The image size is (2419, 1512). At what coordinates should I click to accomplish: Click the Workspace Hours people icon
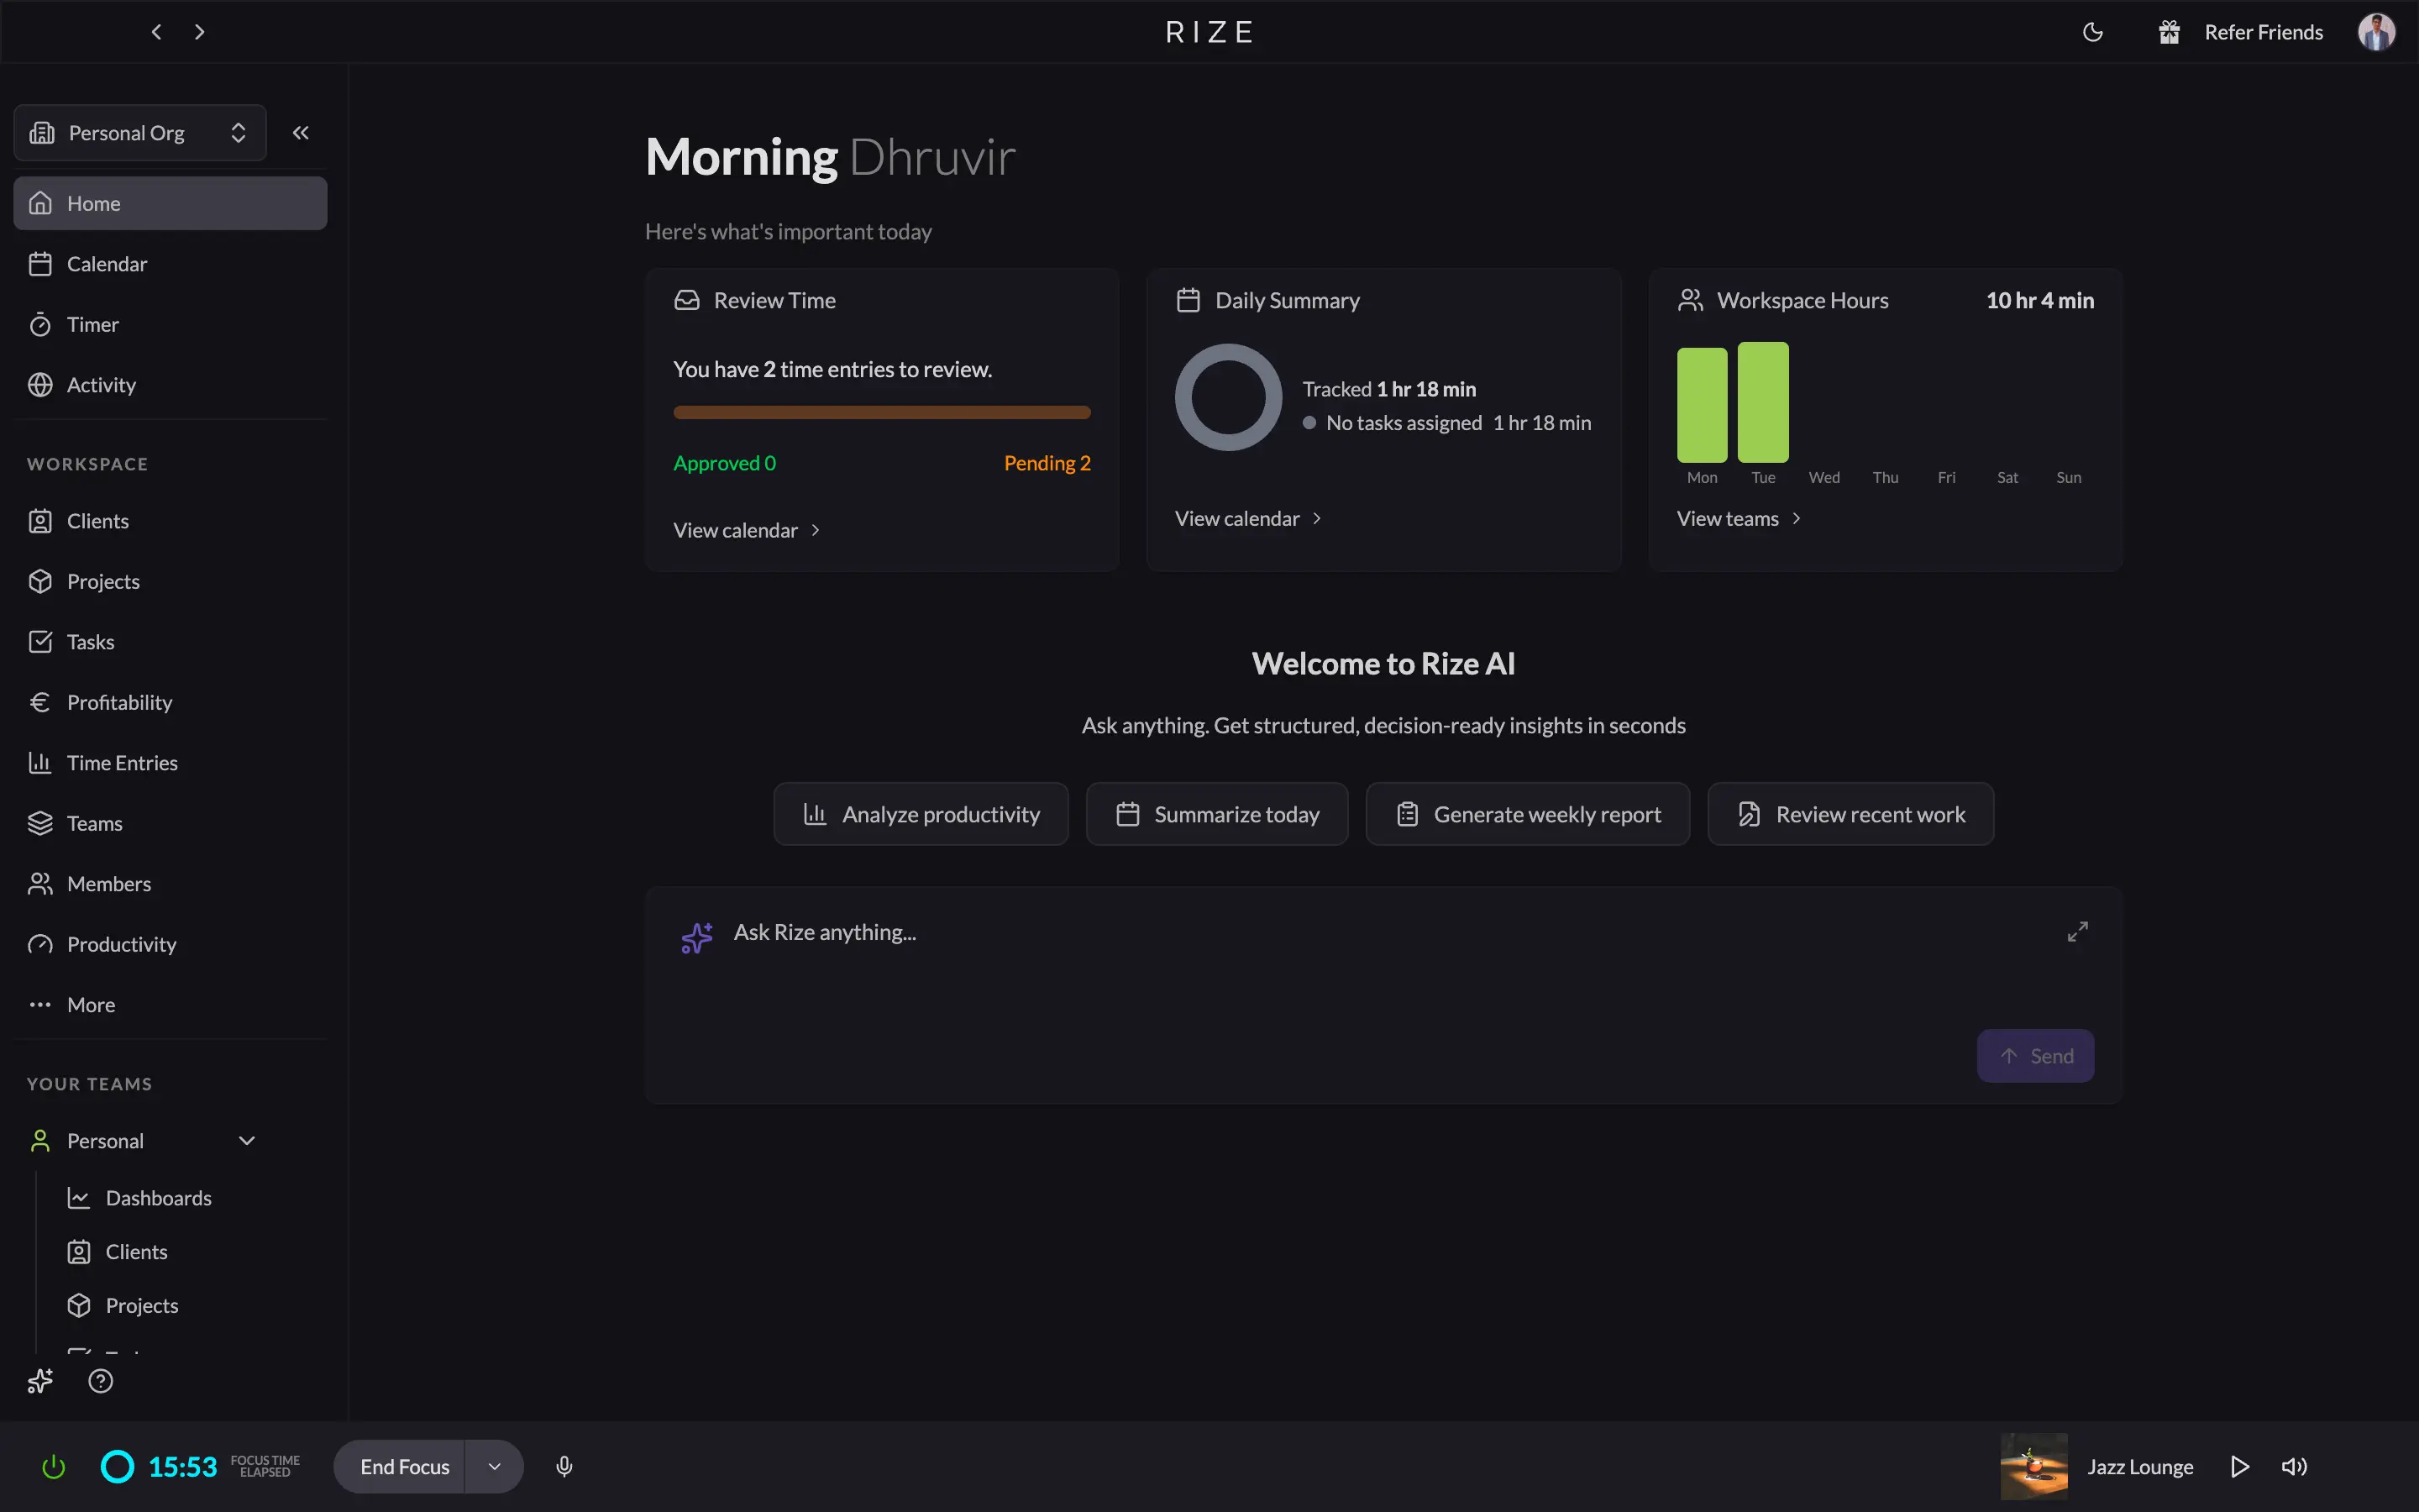(x=1690, y=300)
